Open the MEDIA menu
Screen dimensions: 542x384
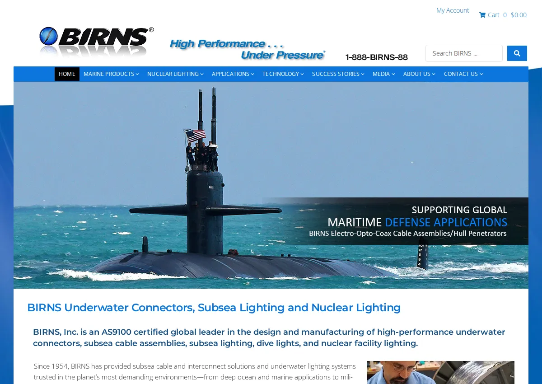(x=384, y=74)
